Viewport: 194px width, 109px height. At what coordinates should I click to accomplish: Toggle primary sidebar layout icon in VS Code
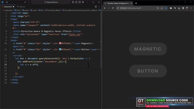[x=73, y=2]
